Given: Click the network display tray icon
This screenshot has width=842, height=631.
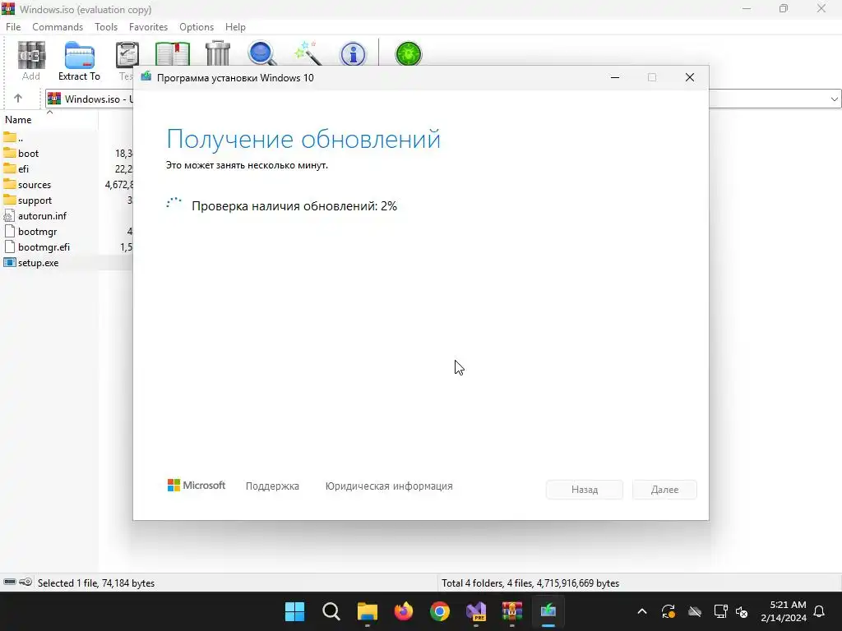Looking at the screenshot, I should (720, 611).
